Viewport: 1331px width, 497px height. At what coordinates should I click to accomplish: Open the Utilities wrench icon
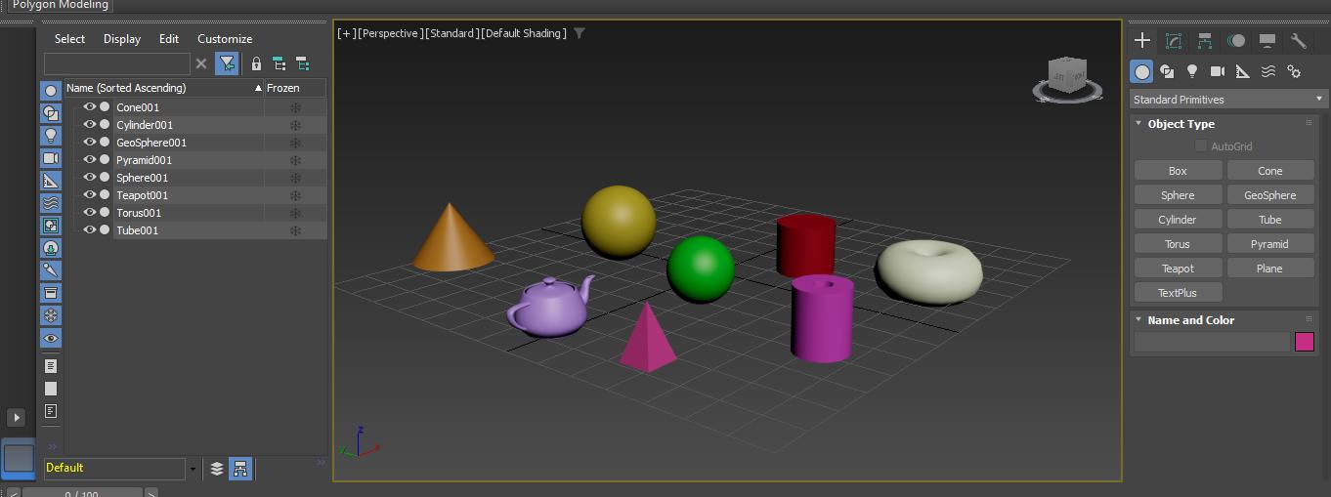click(x=1299, y=40)
